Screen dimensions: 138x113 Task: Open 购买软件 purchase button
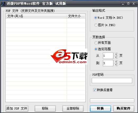coord(124,109)
